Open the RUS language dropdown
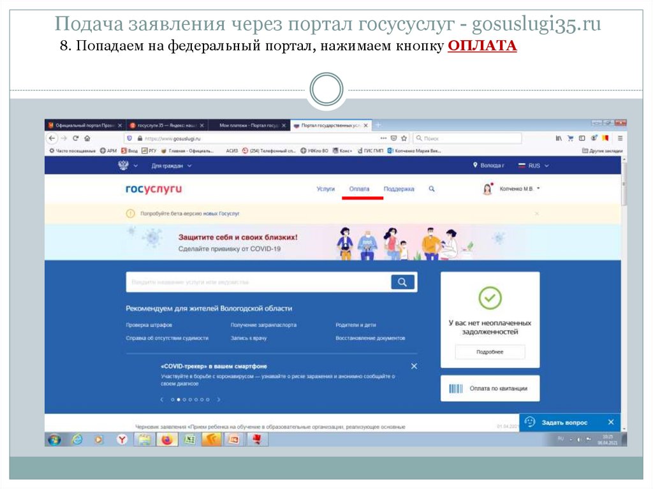653x489 pixels. [534, 166]
